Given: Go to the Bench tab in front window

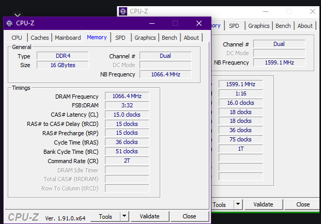Looking at the screenshot, I should click(x=170, y=38).
